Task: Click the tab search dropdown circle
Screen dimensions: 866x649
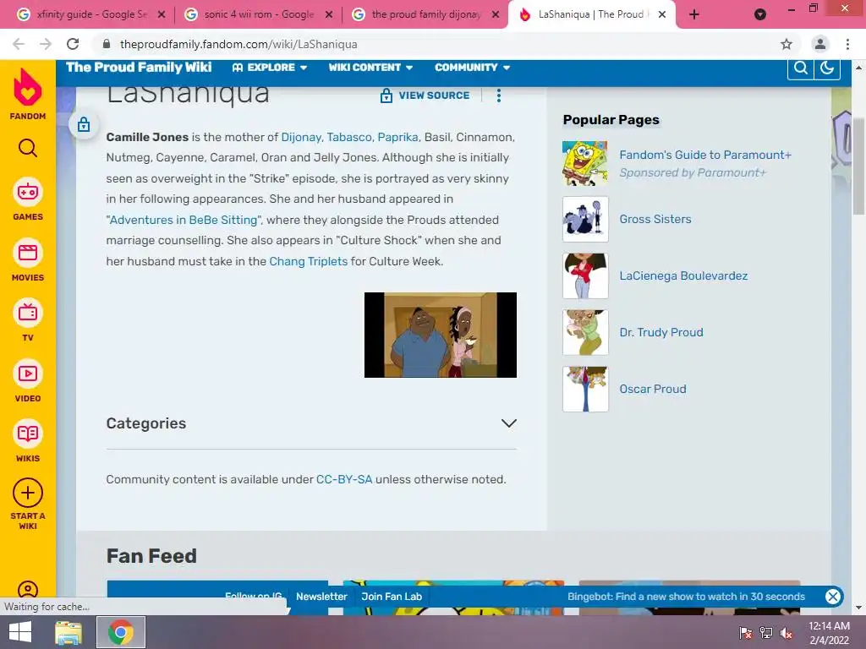Action: tap(760, 15)
